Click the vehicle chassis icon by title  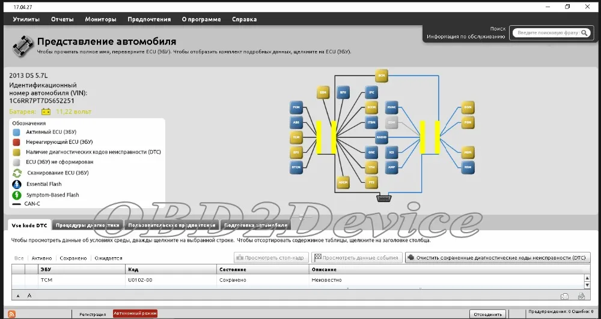tap(23, 46)
